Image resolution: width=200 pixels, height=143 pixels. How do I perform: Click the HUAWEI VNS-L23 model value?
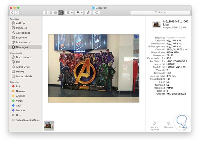click(x=176, y=67)
